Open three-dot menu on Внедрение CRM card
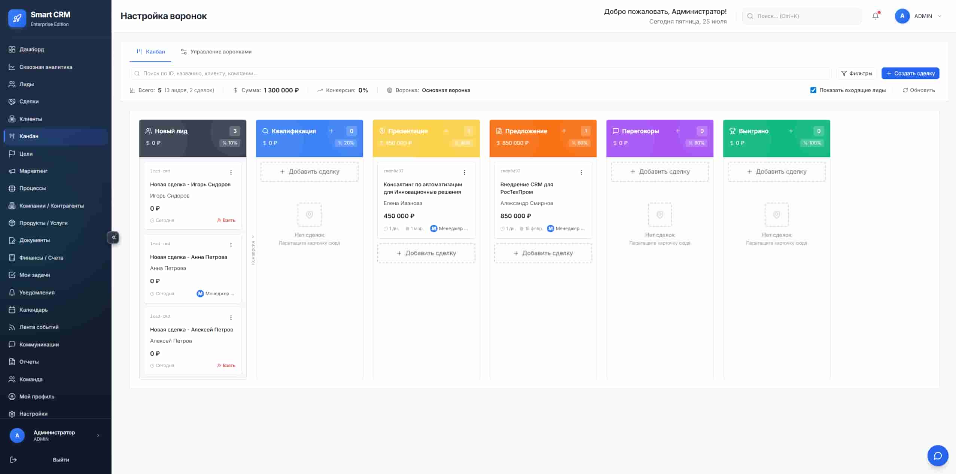The width and height of the screenshot is (956, 474). click(581, 172)
